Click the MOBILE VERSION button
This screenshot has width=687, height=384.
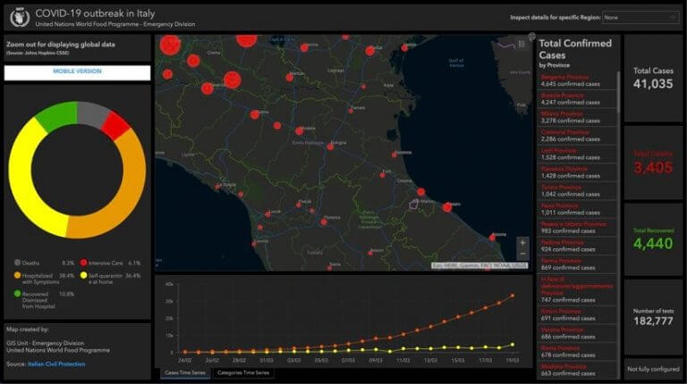[x=77, y=72]
